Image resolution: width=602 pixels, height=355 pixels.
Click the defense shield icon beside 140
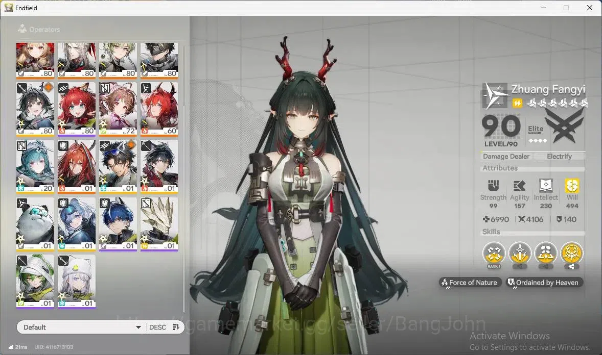tap(559, 219)
